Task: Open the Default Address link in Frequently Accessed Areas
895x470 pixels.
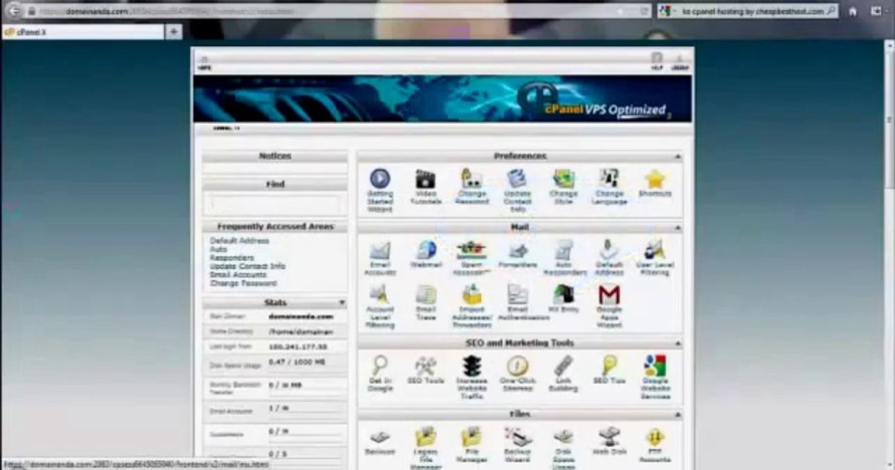Action: 239,241
